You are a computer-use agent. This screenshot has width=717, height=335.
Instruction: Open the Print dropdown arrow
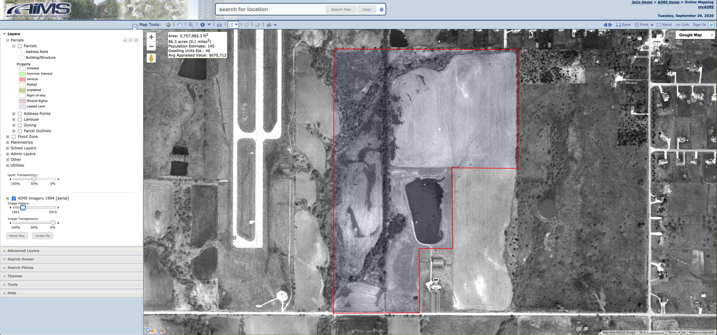click(x=652, y=25)
